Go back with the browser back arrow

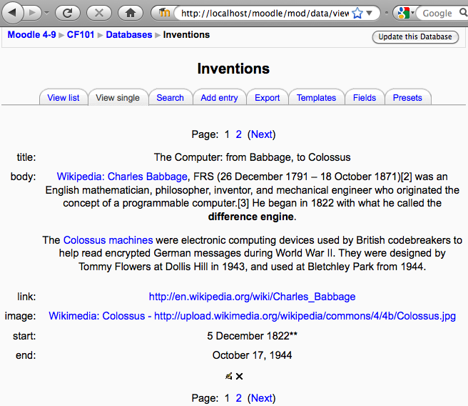point(12,13)
